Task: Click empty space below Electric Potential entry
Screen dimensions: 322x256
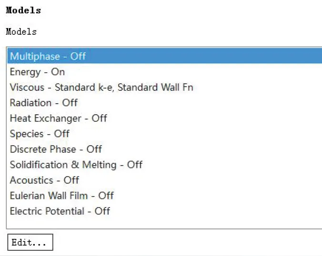Action: point(162,222)
